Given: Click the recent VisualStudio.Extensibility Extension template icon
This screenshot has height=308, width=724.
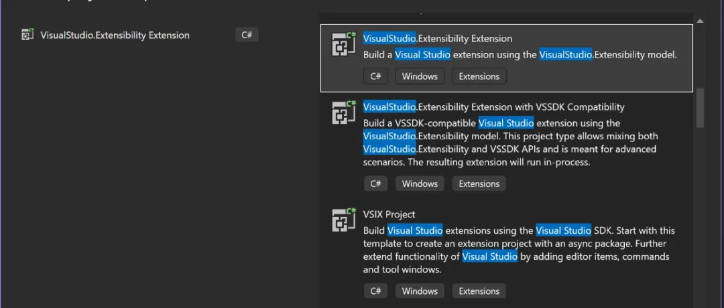Looking at the screenshot, I should click(27, 35).
